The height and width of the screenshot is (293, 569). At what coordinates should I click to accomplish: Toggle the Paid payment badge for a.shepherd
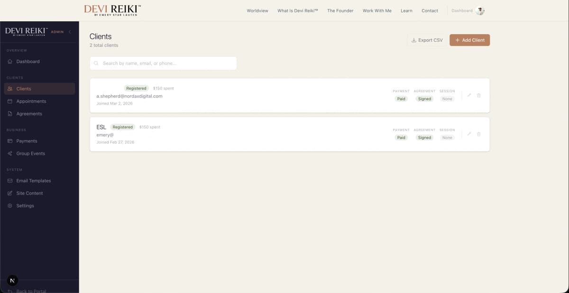click(x=401, y=98)
